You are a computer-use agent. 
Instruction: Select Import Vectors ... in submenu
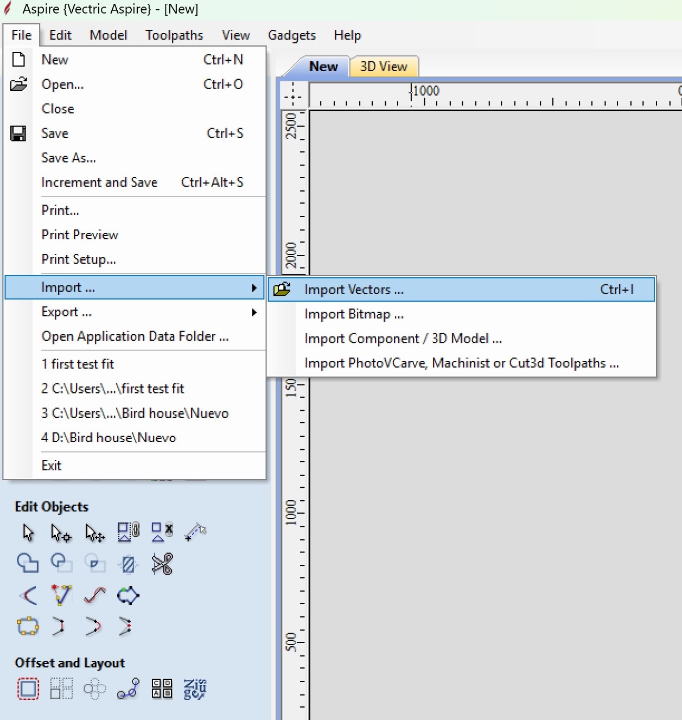(x=462, y=289)
